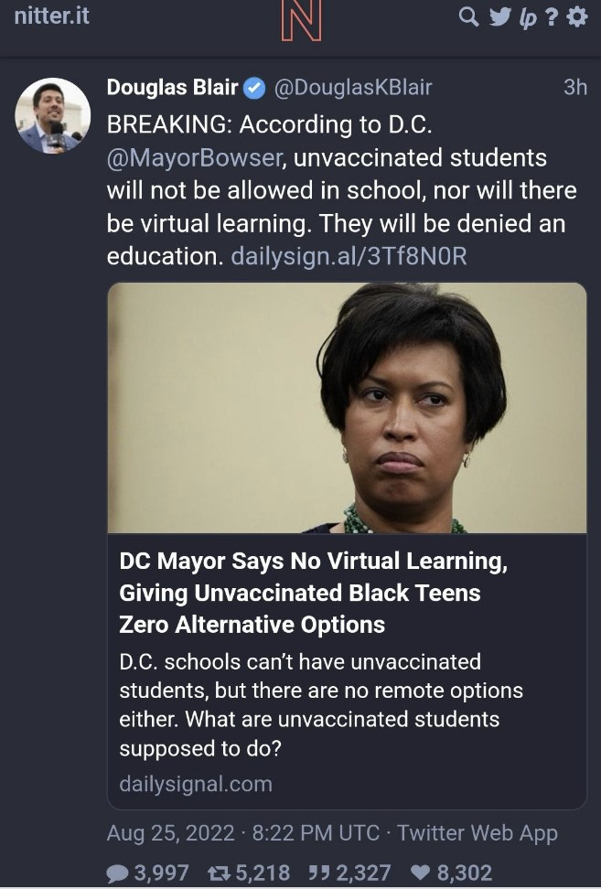Screen dimensions: 601x889
Task: Open the question mark about icon
Action: click(551, 17)
